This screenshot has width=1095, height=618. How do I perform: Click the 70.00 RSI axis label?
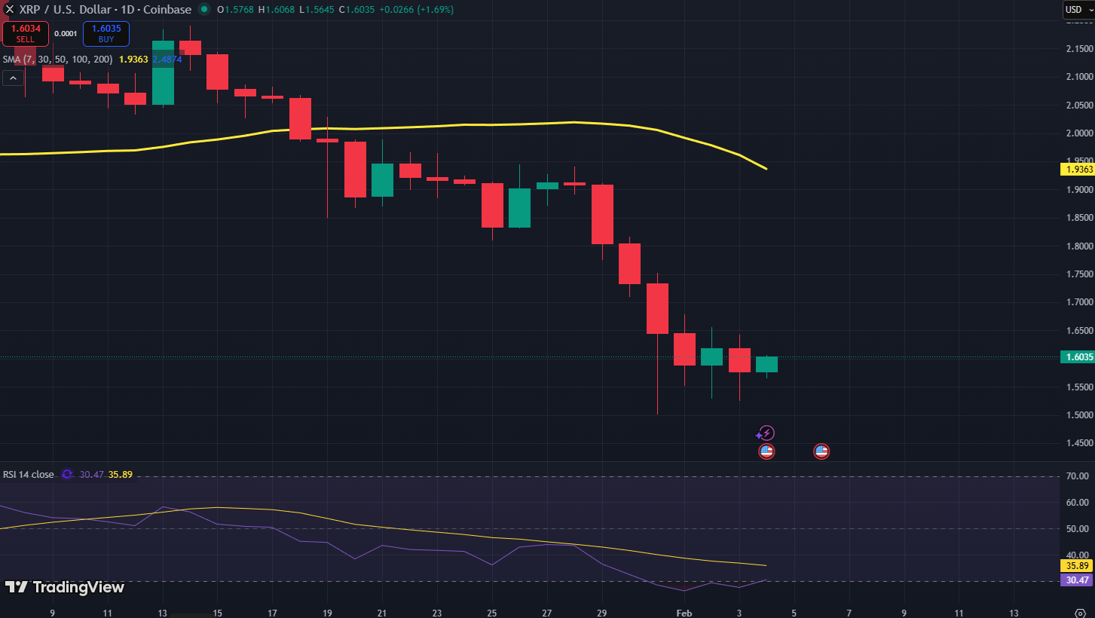click(1078, 476)
